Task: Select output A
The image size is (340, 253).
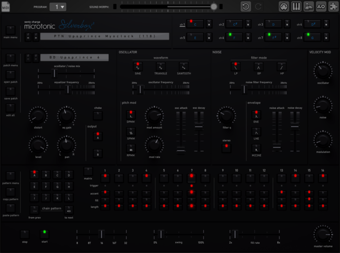Action: (x=98, y=137)
